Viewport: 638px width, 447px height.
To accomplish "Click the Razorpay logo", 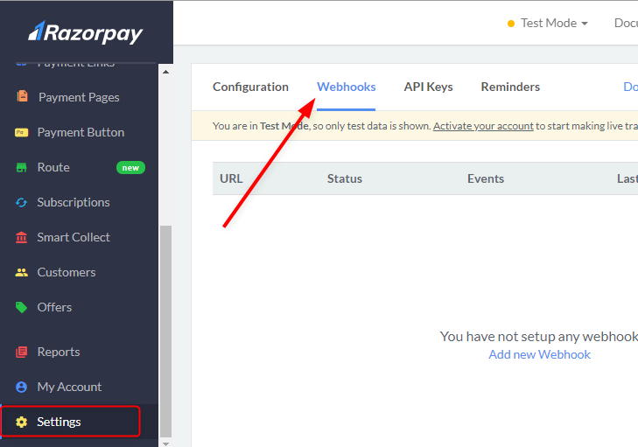I will (x=86, y=32).
